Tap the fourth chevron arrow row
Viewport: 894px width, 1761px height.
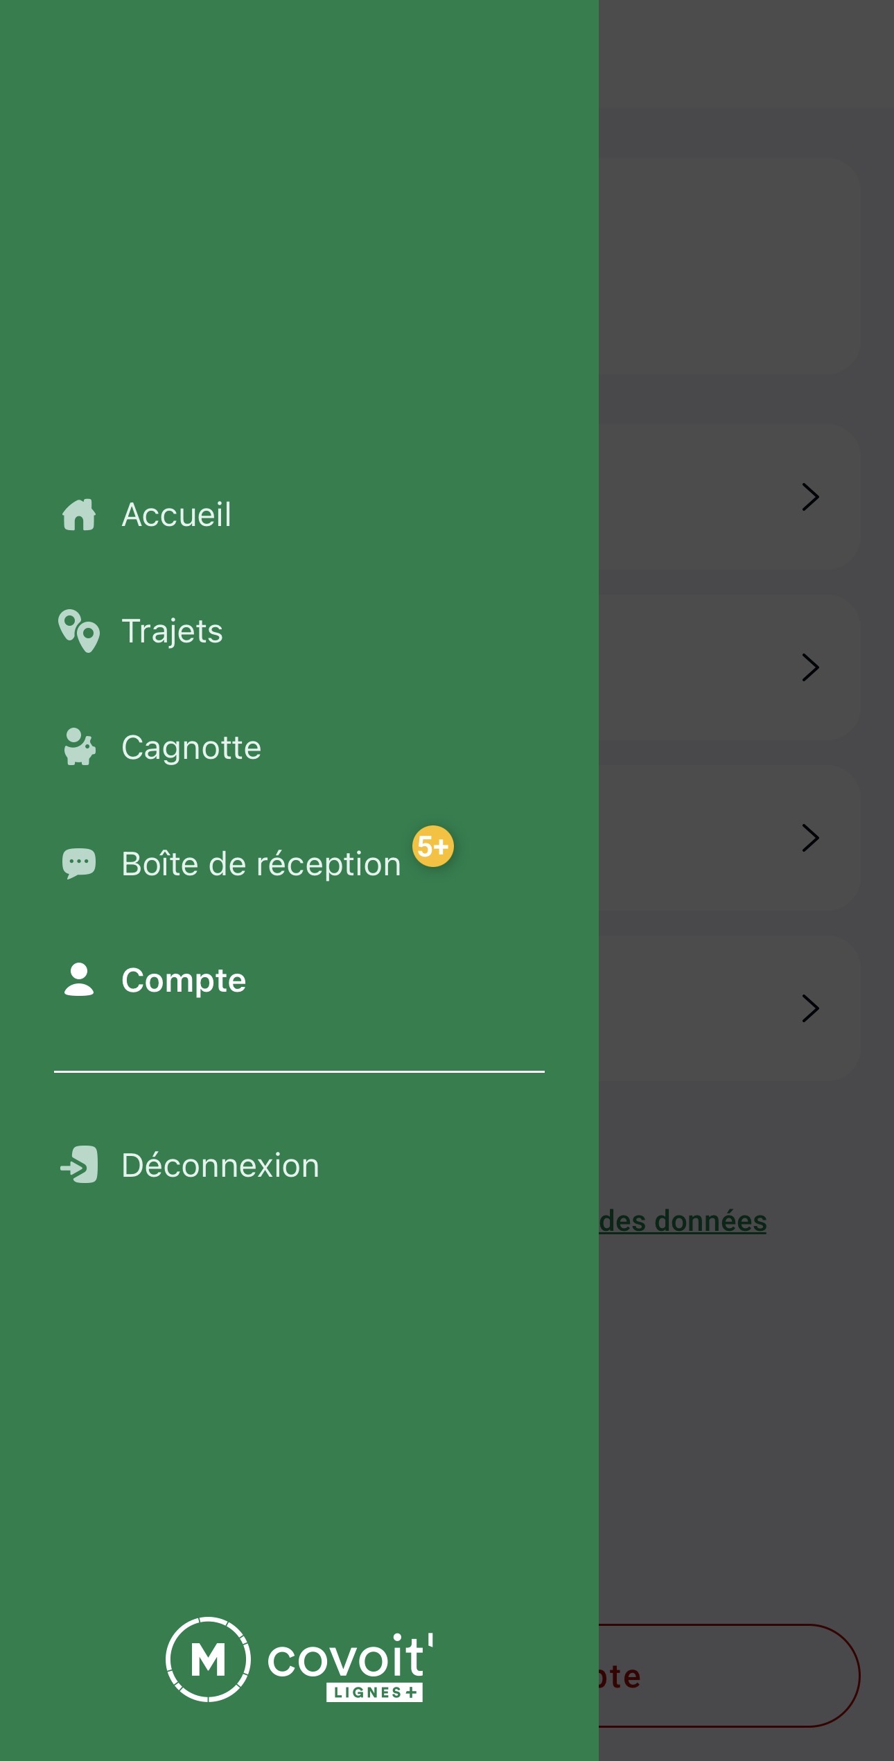[x=810, y=1008]
